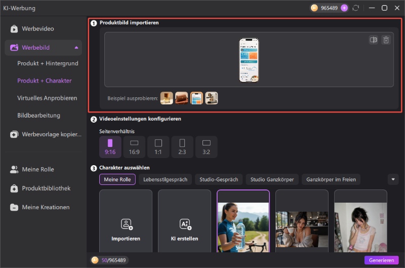Select 9:16 aspect ratio
This screenshot has width=405, height=268.
(110, 147)
